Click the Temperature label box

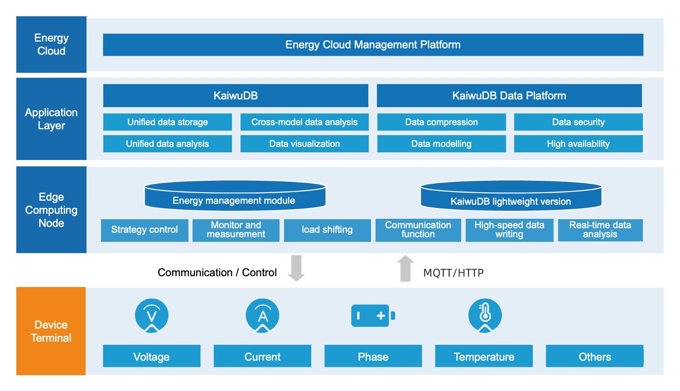click(484, 356)
